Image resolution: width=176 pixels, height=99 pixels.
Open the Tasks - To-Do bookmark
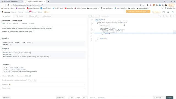point(58,8)
